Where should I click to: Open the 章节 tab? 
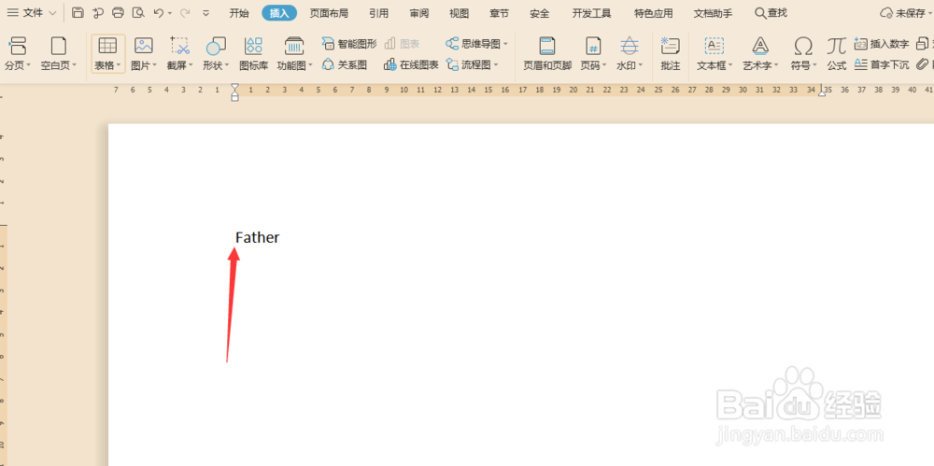click(x=499, y=13)
